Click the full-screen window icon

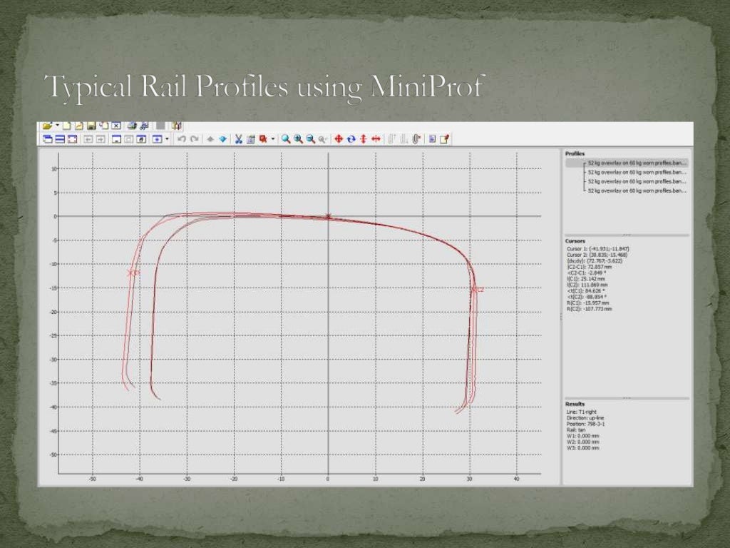(x=72, y=139)
